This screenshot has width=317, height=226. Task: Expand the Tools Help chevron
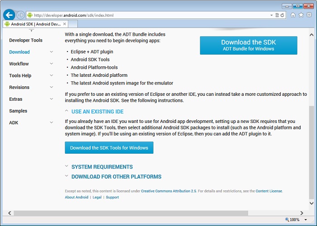(x=52, y=75)
